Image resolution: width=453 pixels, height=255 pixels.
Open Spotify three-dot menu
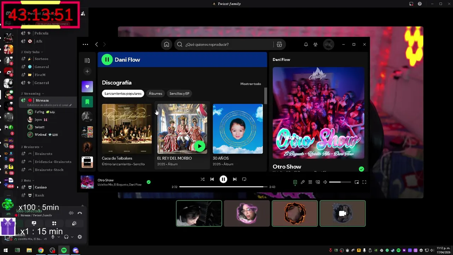(x=85, y=44)
